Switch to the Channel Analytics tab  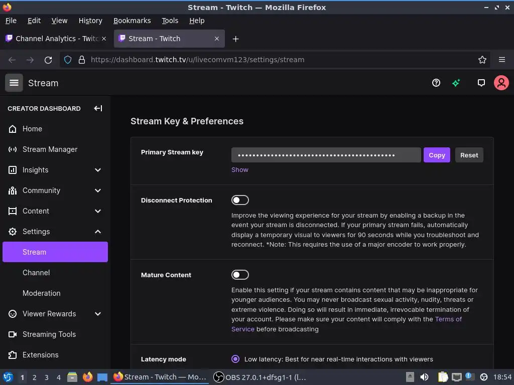56,39
